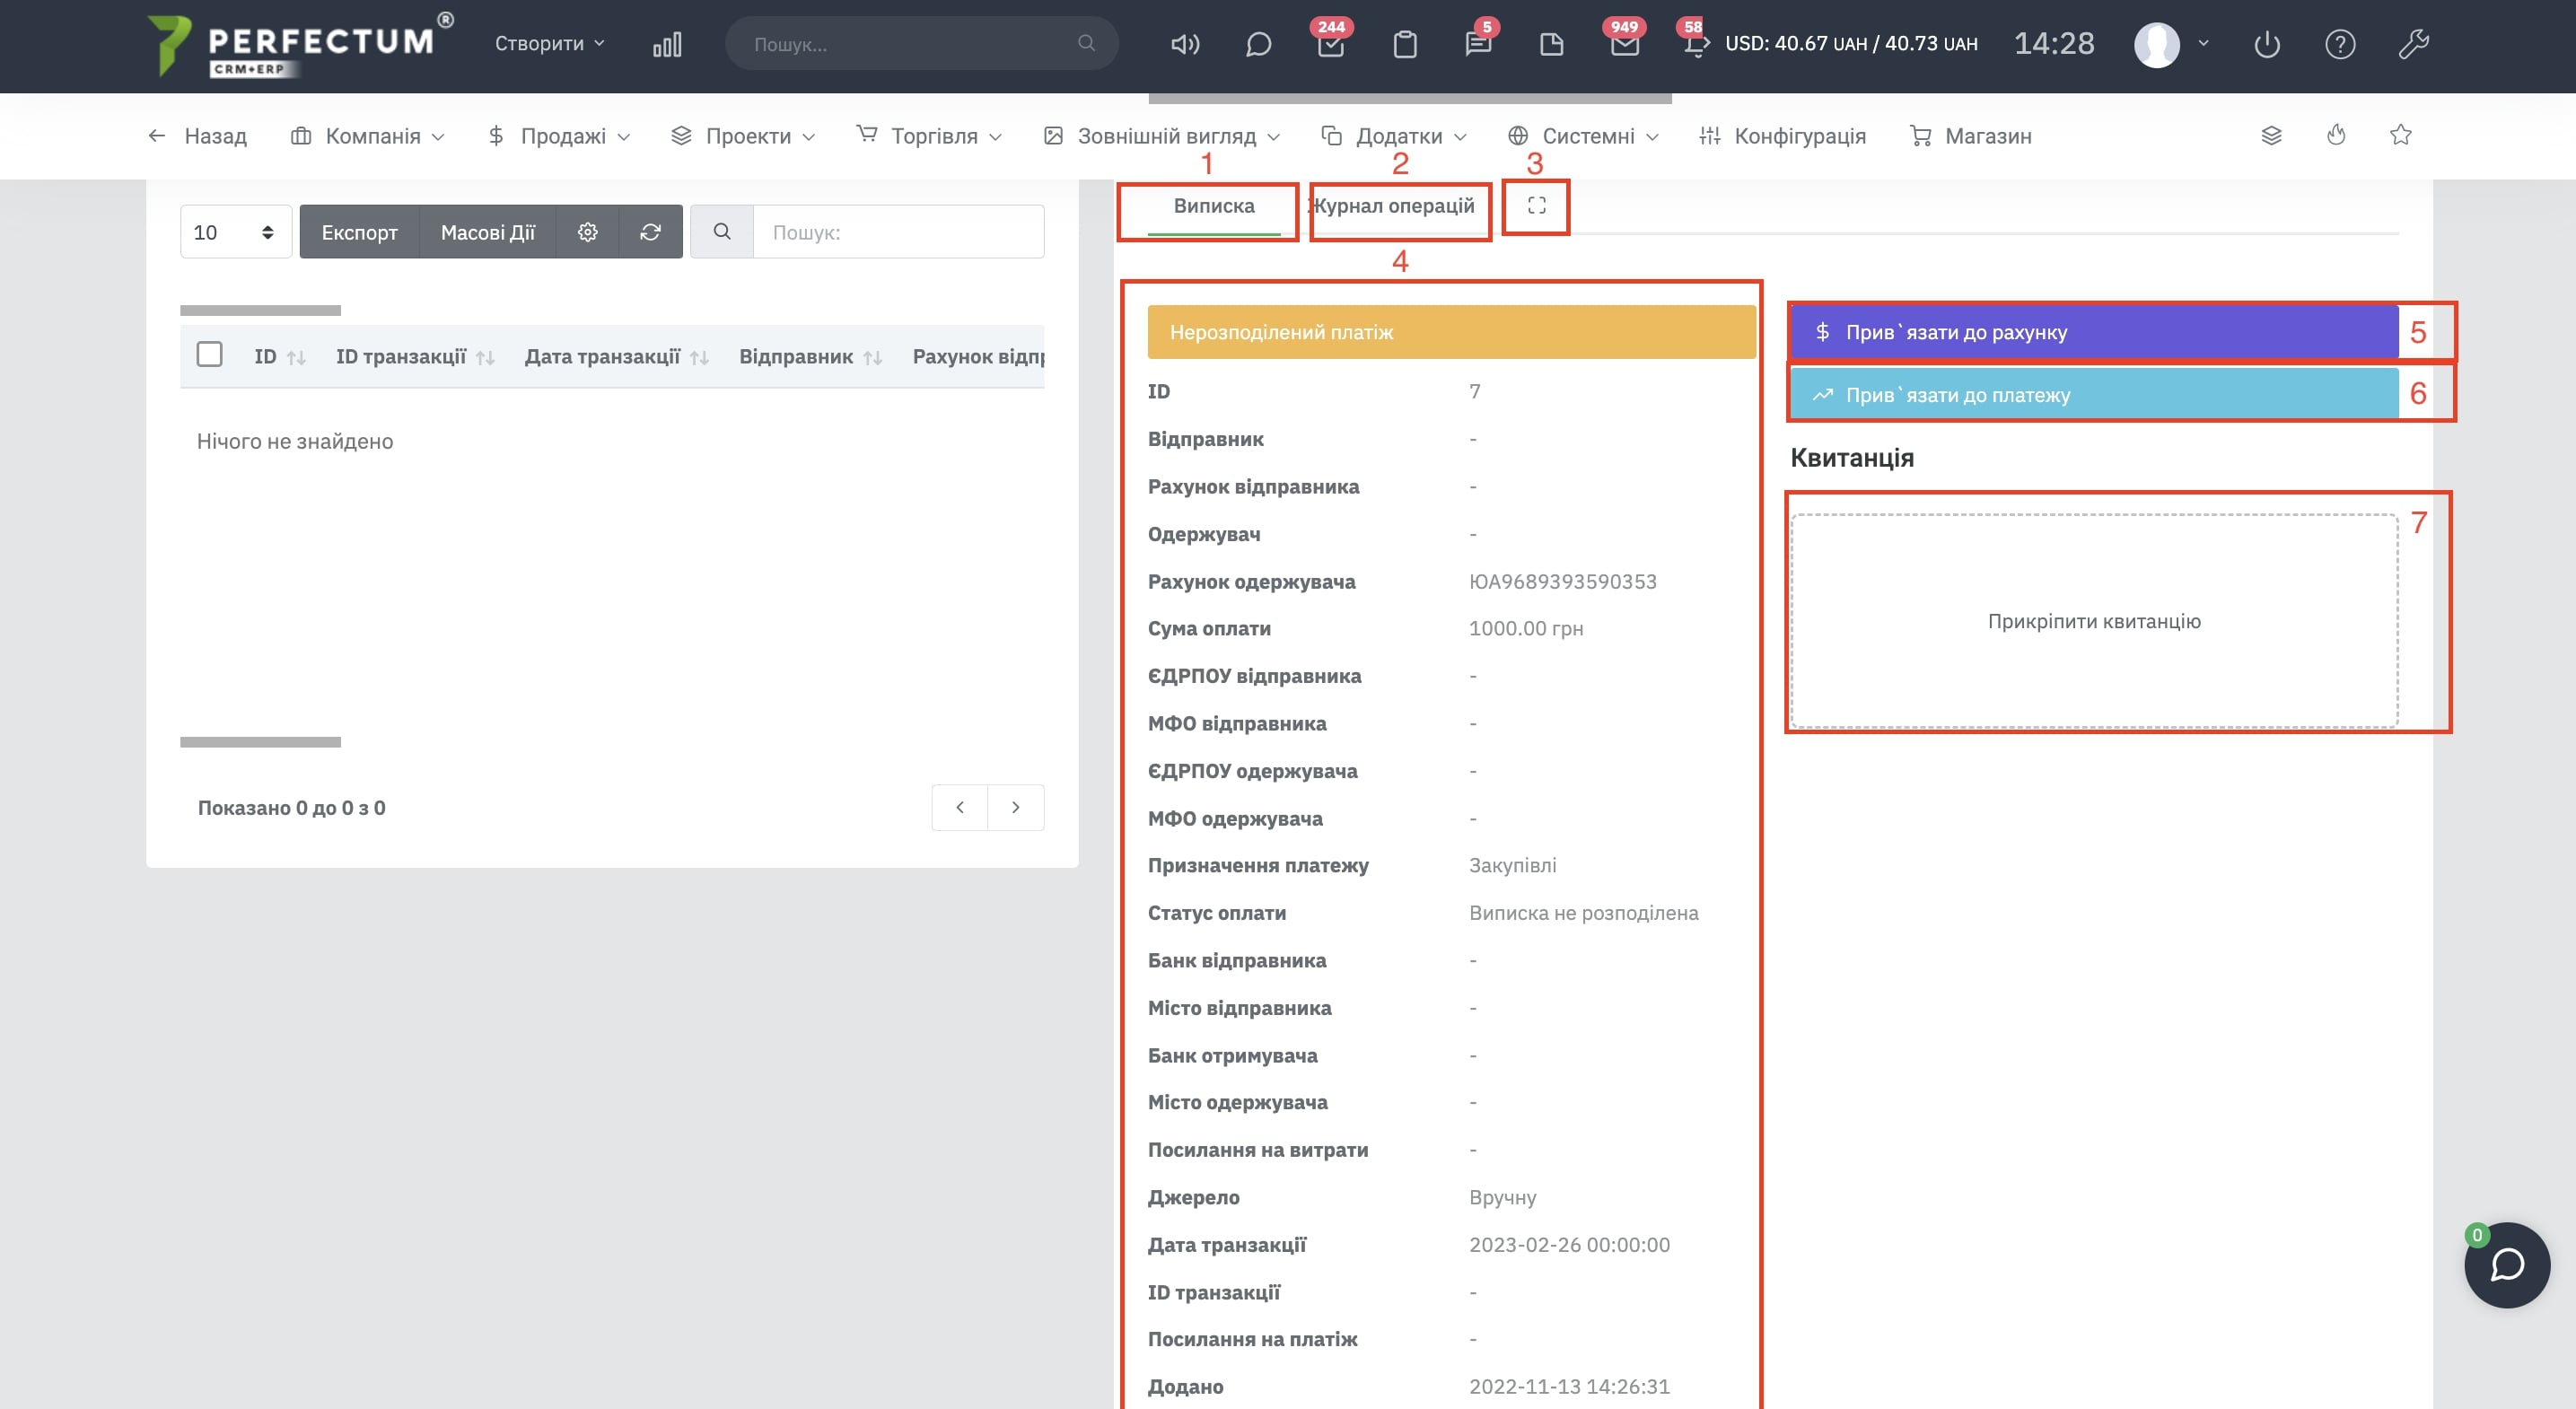Click the Прикріпити квитанцію upload area
The height and width of the screenshot is (1409, 2576).
2093,621
